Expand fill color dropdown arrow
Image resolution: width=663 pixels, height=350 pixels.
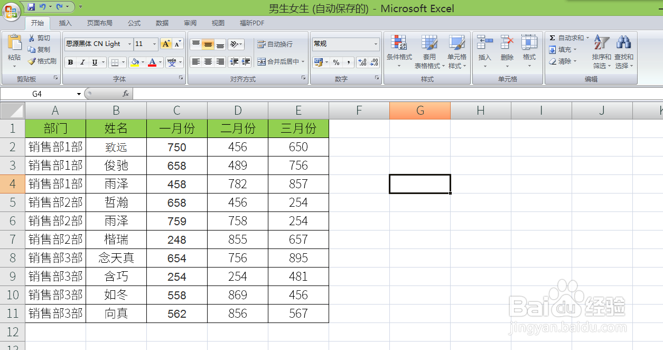pyautogui.click(x=143, y=62)
